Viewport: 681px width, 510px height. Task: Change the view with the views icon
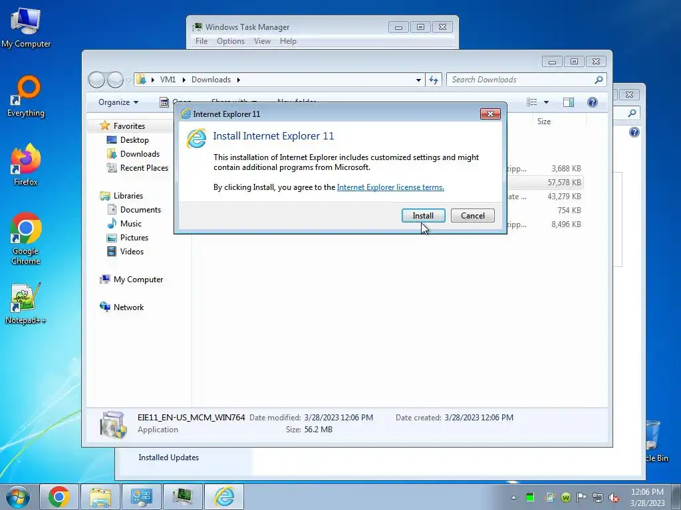[532, 102]
